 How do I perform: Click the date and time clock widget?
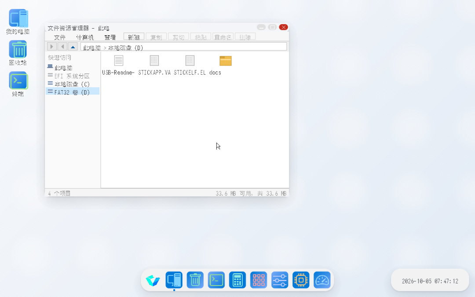pyautogui.click(x=430, y=281)
